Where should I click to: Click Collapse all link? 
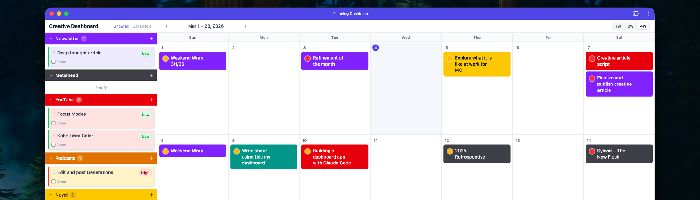(x=143, y=26)
